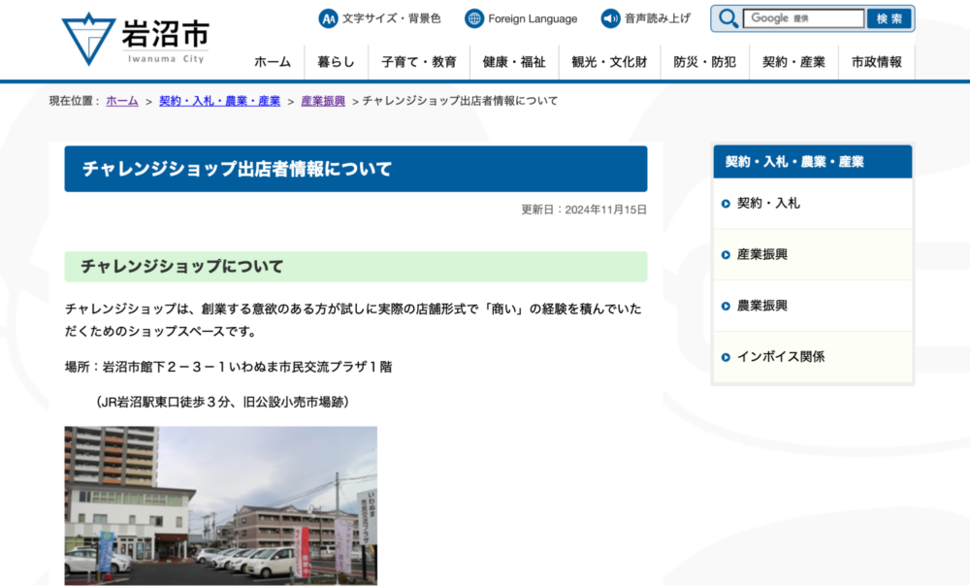Viewport: 970px width, 586px height.
Task: Open the 観光・文化財 navigation tab
Action: point(609,62)
